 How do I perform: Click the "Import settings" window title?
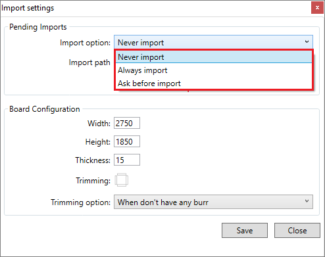[28, 8]
